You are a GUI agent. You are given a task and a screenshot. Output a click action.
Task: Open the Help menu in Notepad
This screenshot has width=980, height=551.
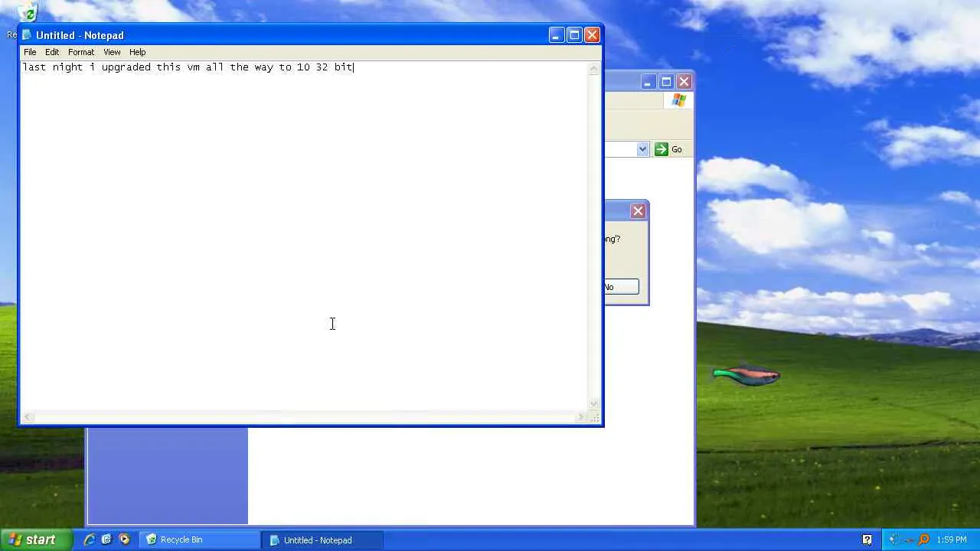138,52
